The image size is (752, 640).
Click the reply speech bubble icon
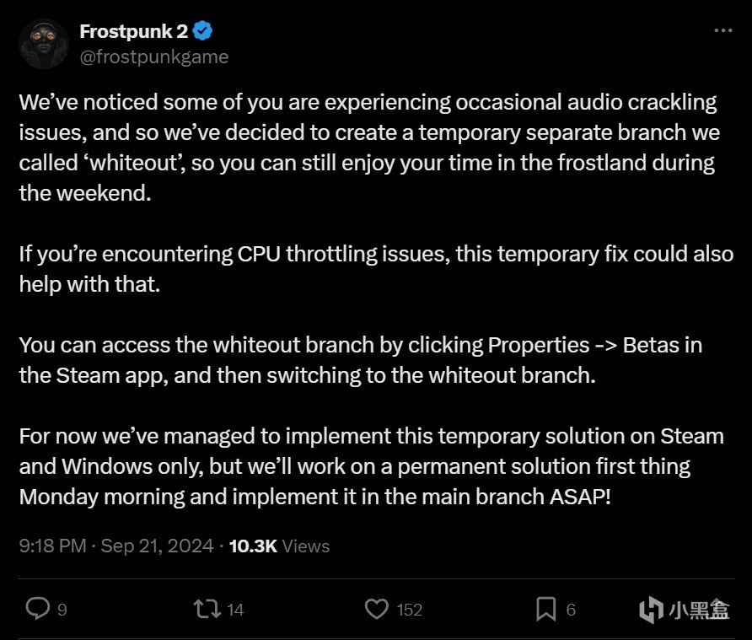(37, 608)
